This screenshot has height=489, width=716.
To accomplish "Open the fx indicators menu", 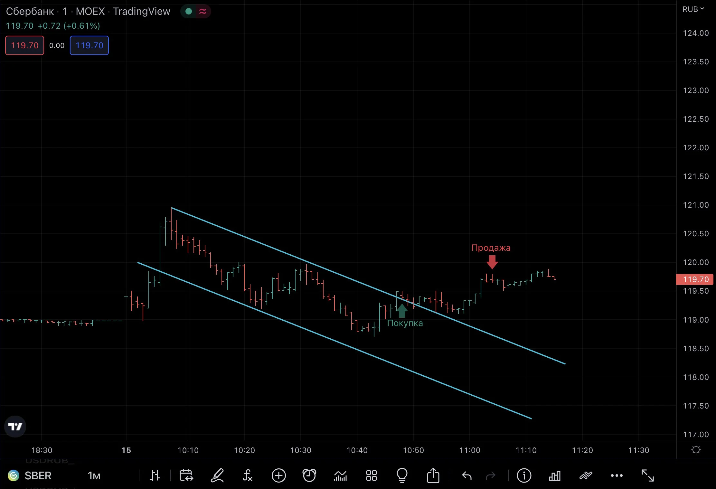I will click(x=247, y=475).
